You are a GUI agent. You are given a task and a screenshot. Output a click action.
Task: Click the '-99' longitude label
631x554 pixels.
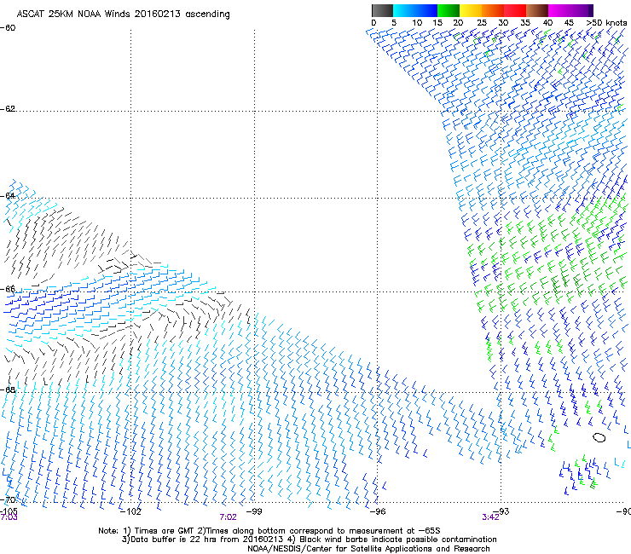(x=254, y=511)
